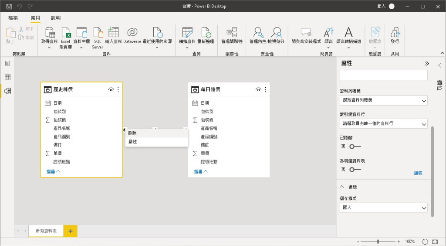This screenshot has width=446, height=246.
Task: Reset zoom using the circular arrow icon
Action: [x=425, y=242]
